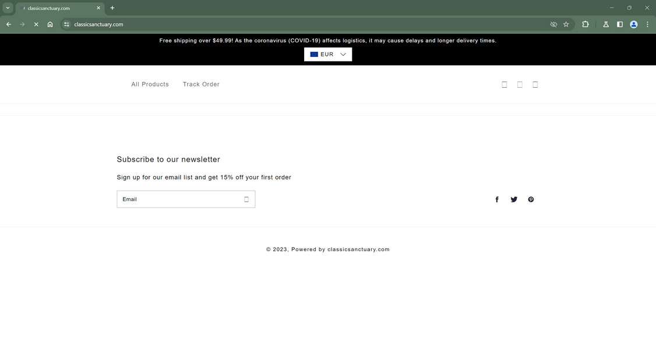Open the search icon in the header
The width and height of the screenshot is (656, 350).
[x=504, y=84]
